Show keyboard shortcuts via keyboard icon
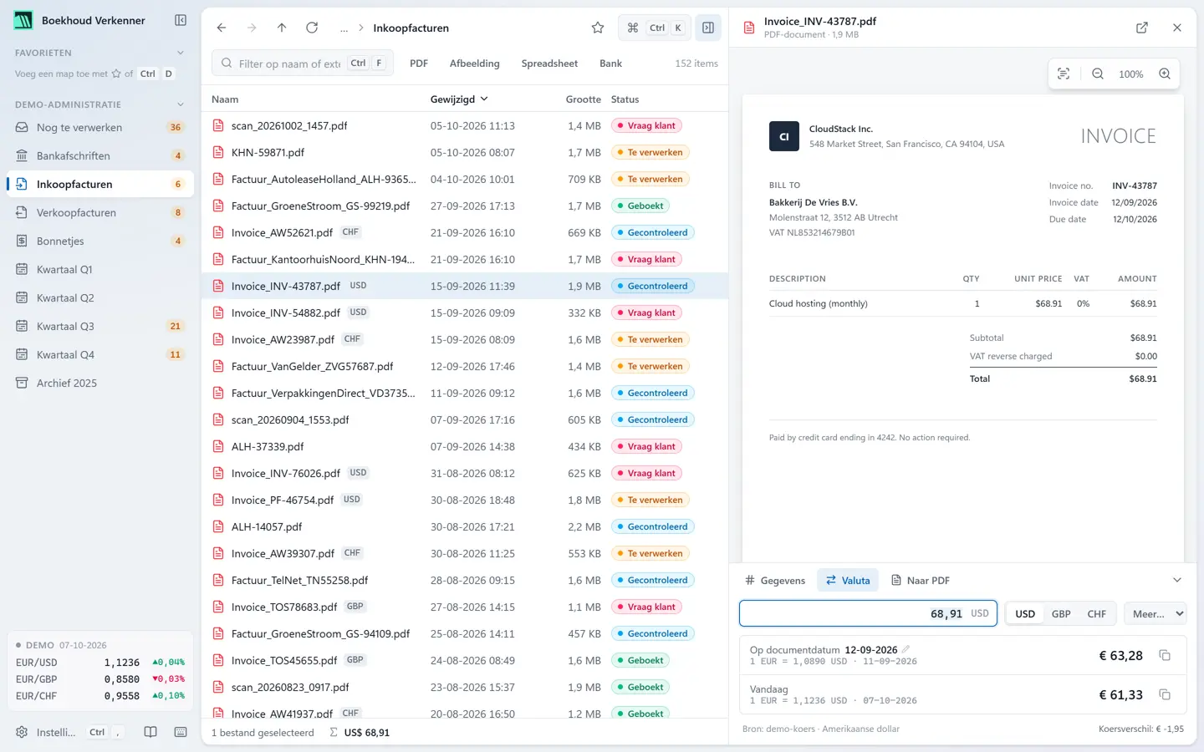Image resolution: width=1204 pixels, height=752 pixels. [x=181, y=732]
